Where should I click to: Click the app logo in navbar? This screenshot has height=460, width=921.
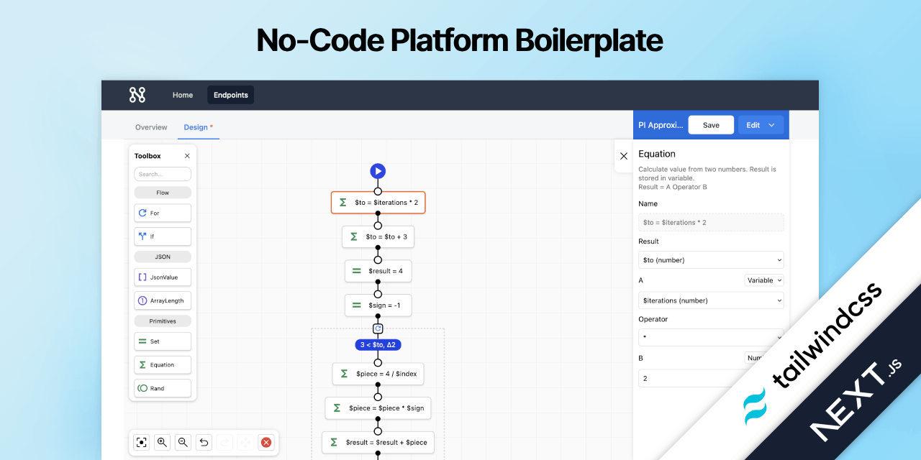(137, 95)
